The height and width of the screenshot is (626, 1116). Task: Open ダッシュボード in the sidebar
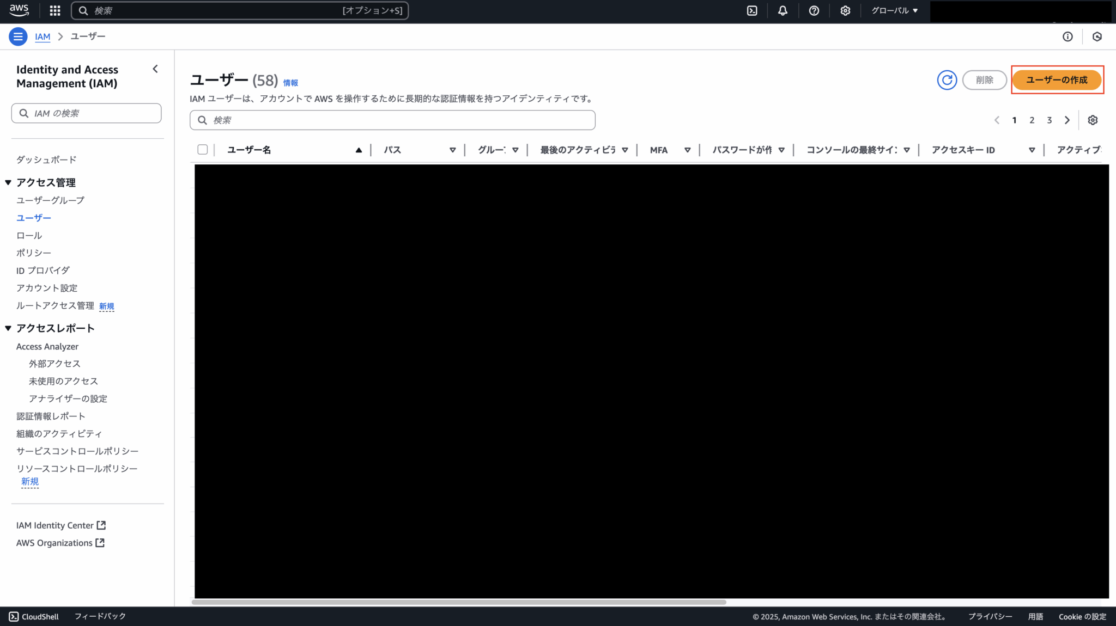46,159
